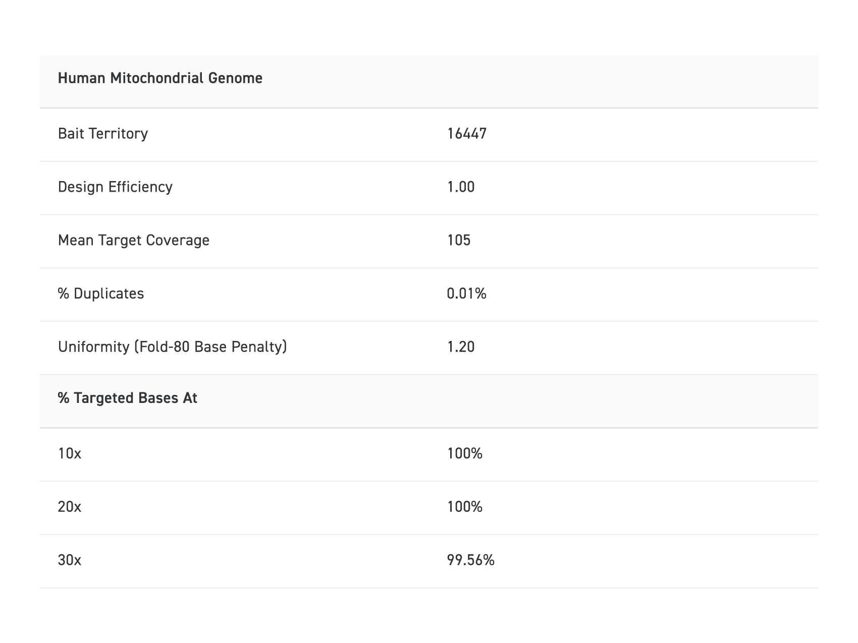Select the 20x coverage row label
858x643 pixels.
(70, 507)
